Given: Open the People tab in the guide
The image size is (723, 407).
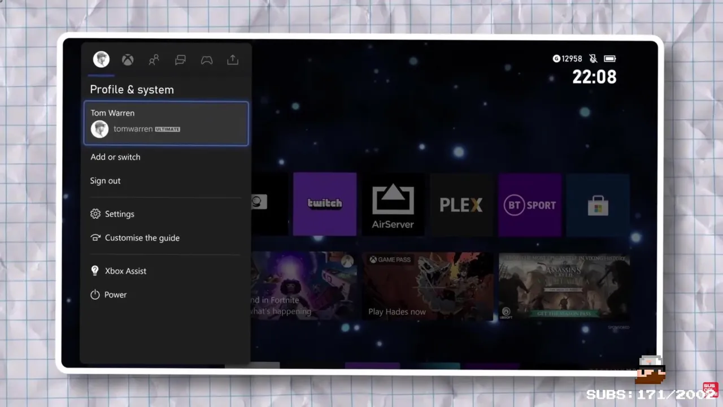Looking at the screenshot, I should point(154,60).
